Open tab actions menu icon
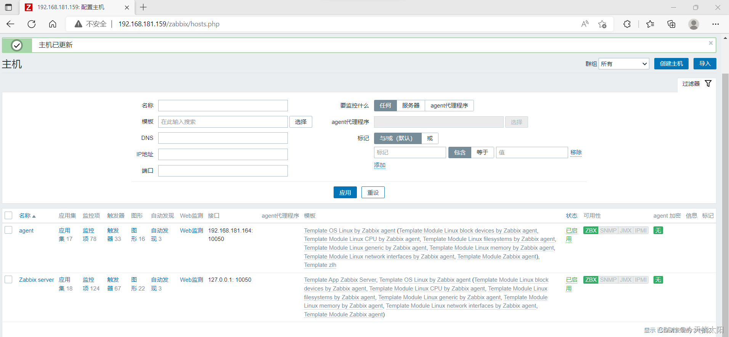This screenshot has height=337, width=729. coord(8,7)
